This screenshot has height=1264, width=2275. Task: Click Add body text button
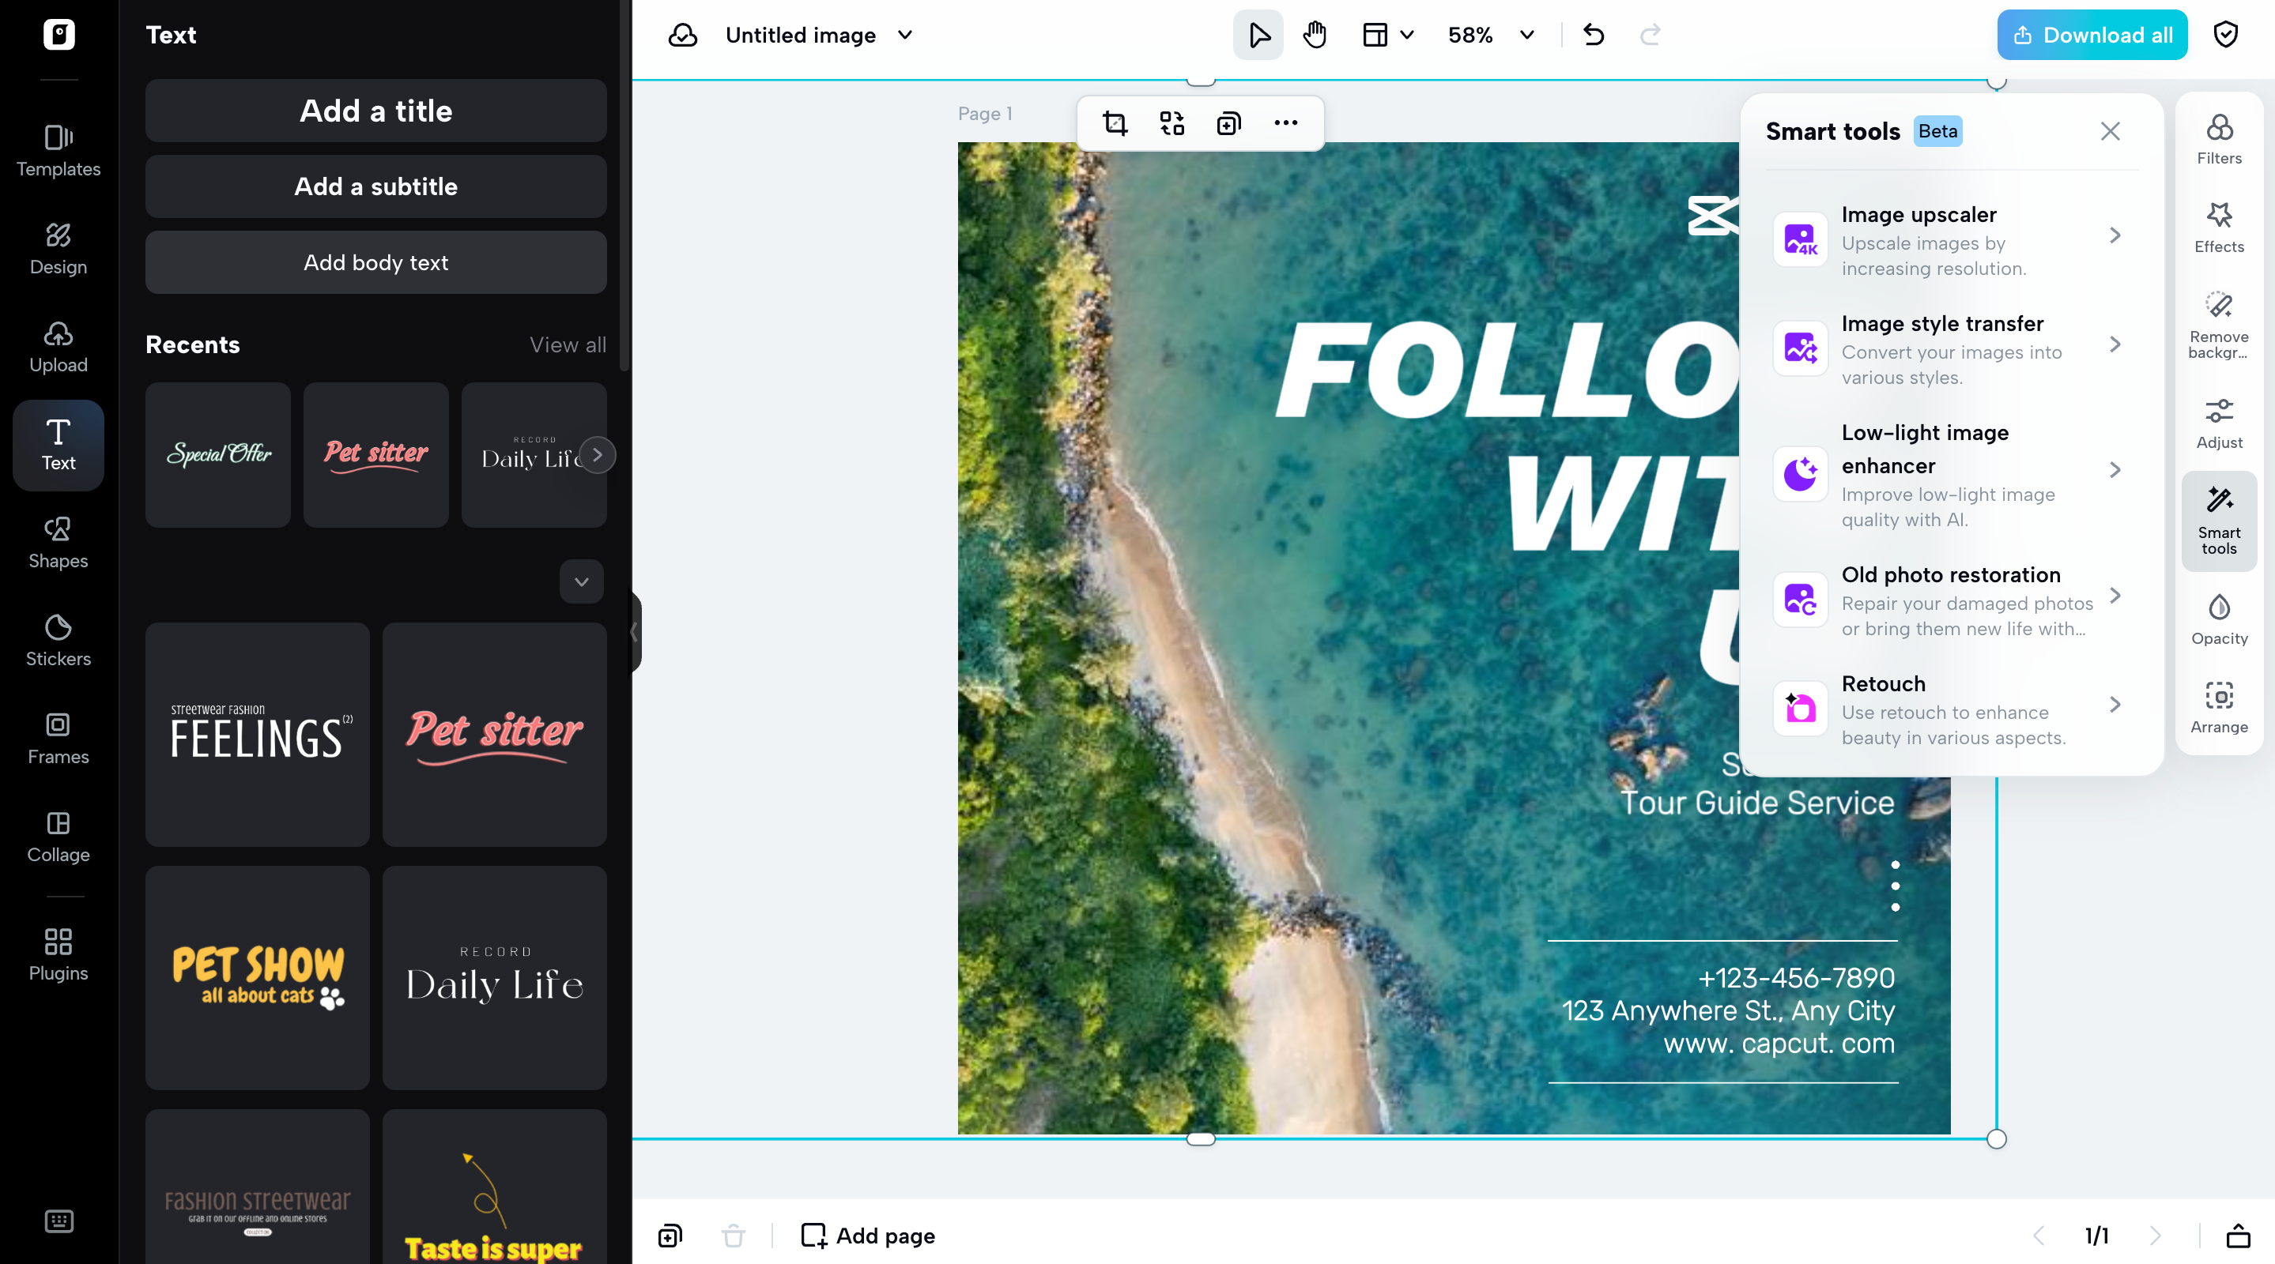pos(376,262)
